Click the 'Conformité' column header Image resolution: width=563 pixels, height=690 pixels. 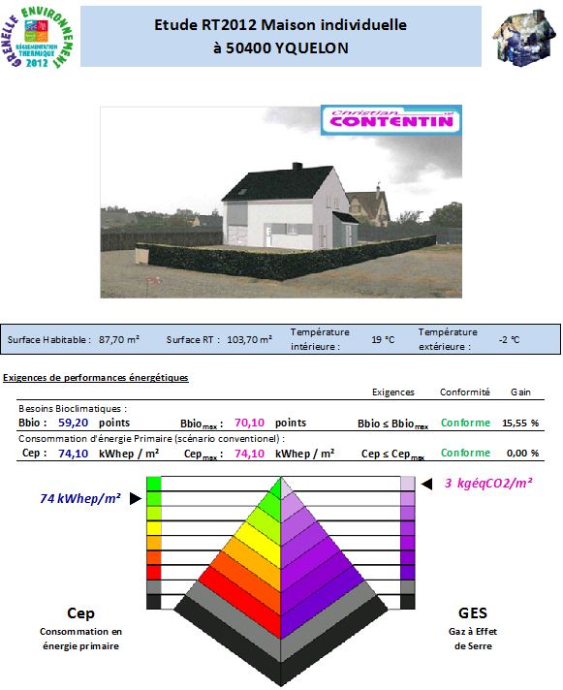pos(464,392)
